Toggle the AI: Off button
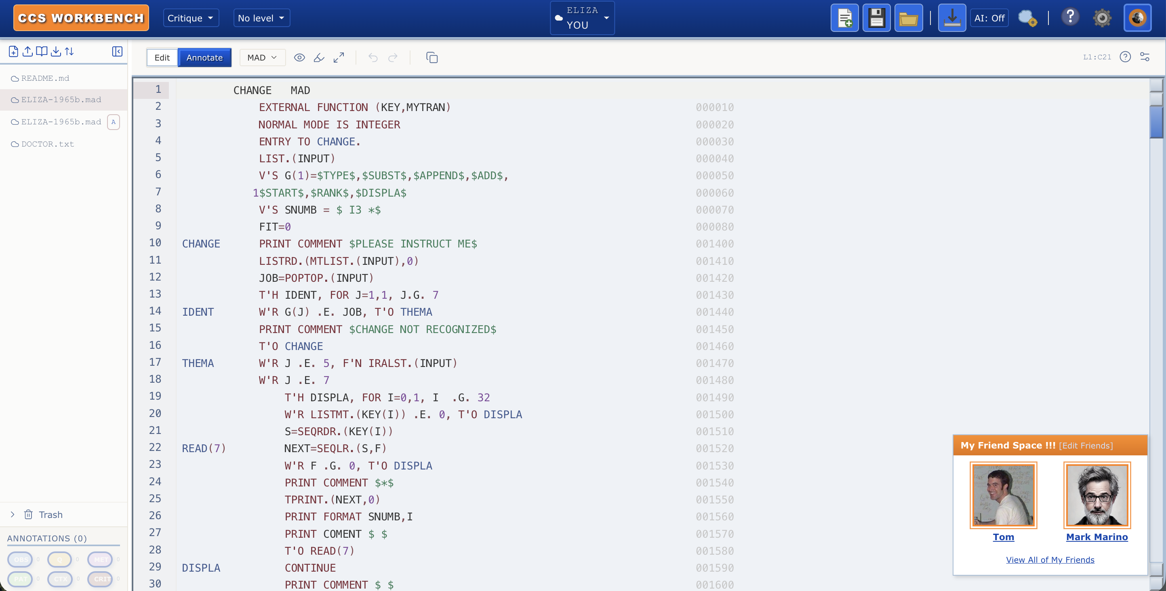 point(989,18)
